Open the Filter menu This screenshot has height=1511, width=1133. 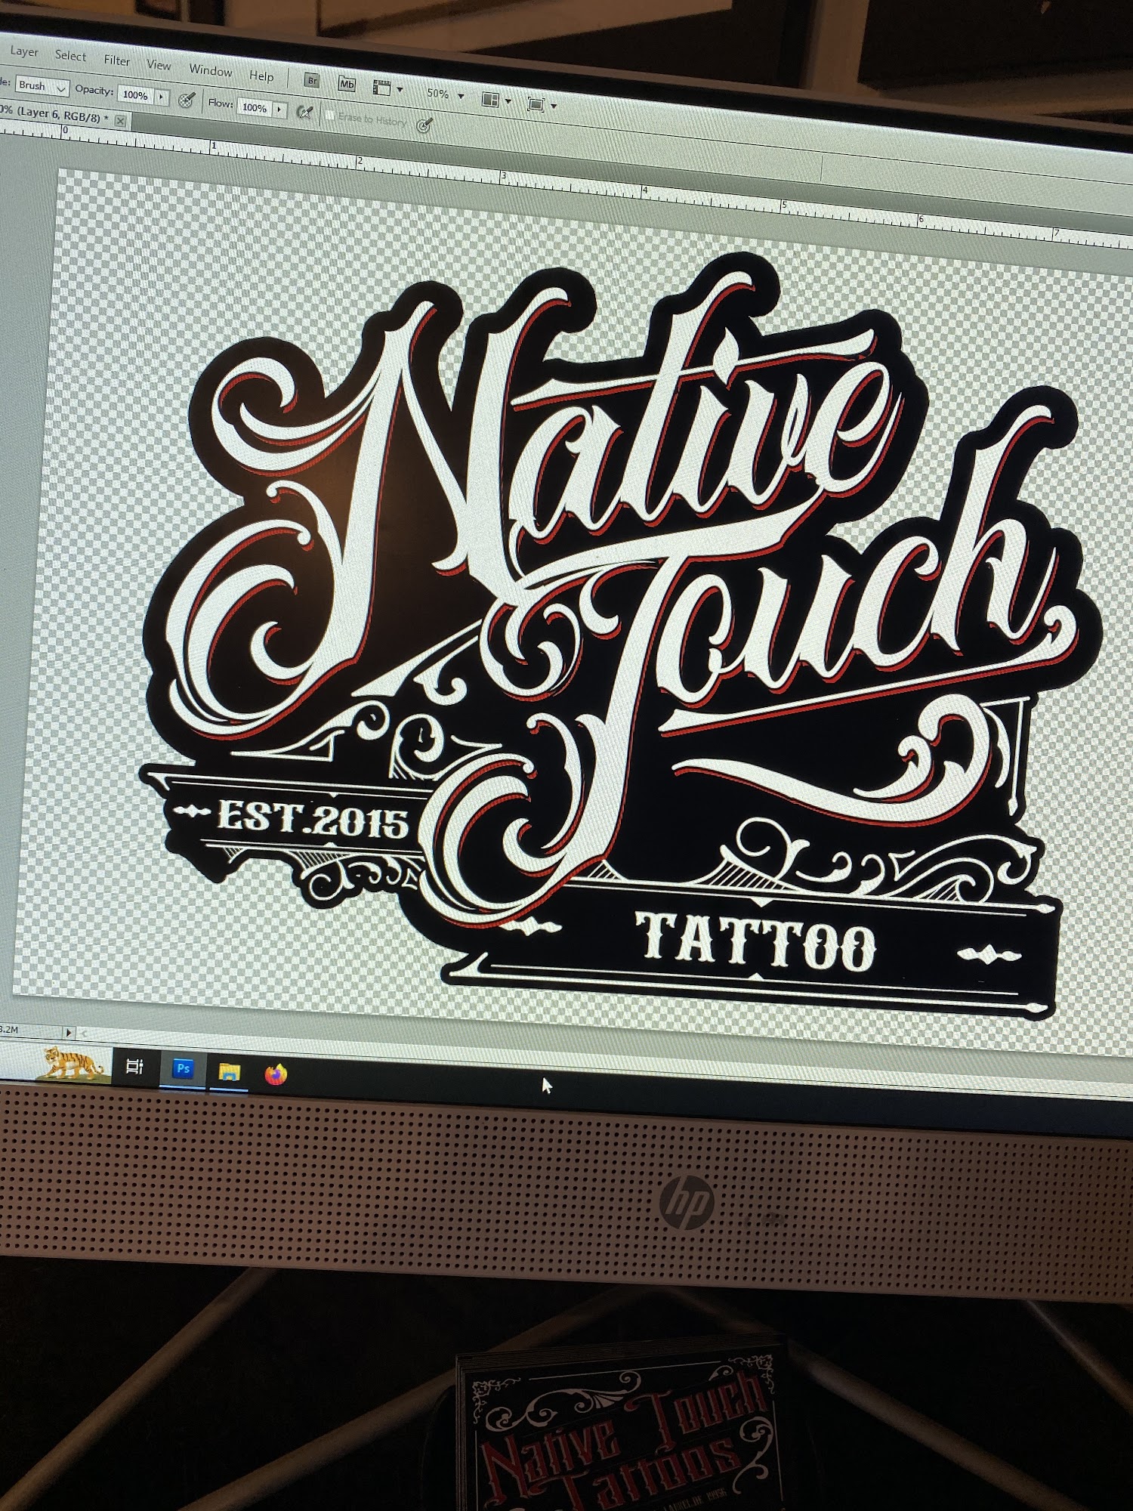pos(117,60)
